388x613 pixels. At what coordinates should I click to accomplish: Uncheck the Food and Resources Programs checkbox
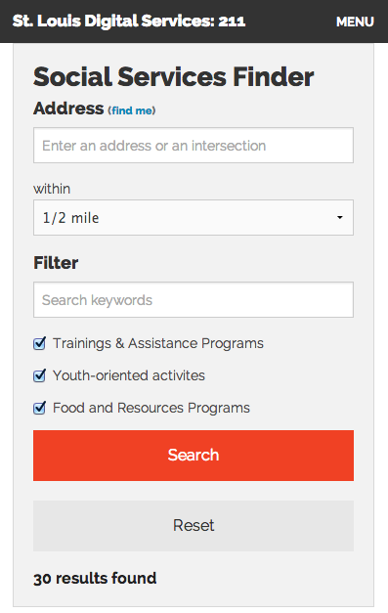pyautogui.click(x=39, y=408)
